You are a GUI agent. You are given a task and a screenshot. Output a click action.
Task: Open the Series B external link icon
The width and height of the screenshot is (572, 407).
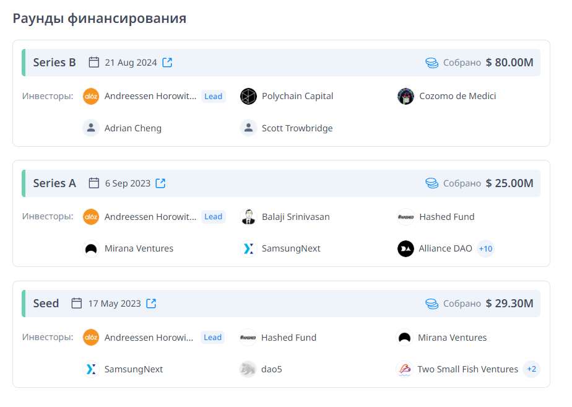tap(167, 63)
